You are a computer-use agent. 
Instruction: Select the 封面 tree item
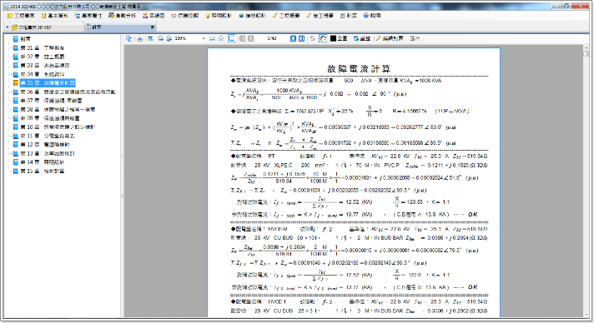pos(25,39)
